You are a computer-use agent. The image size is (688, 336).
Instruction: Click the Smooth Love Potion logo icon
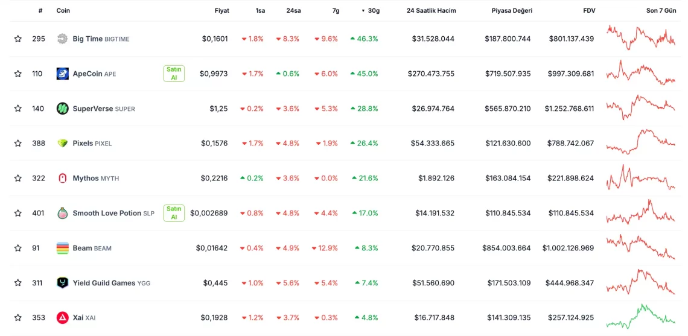pyautogui.click(x=62, y=213)
